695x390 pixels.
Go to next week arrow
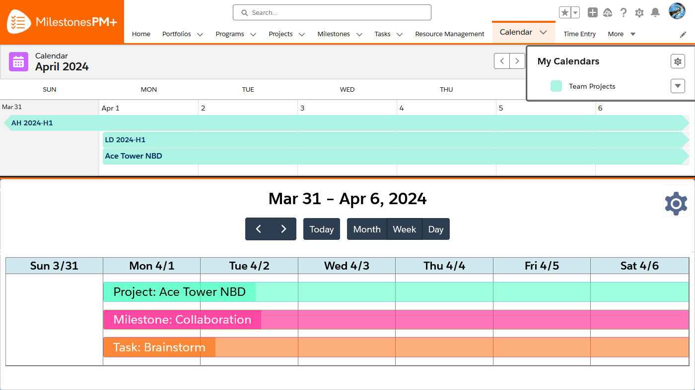(283, 229)
